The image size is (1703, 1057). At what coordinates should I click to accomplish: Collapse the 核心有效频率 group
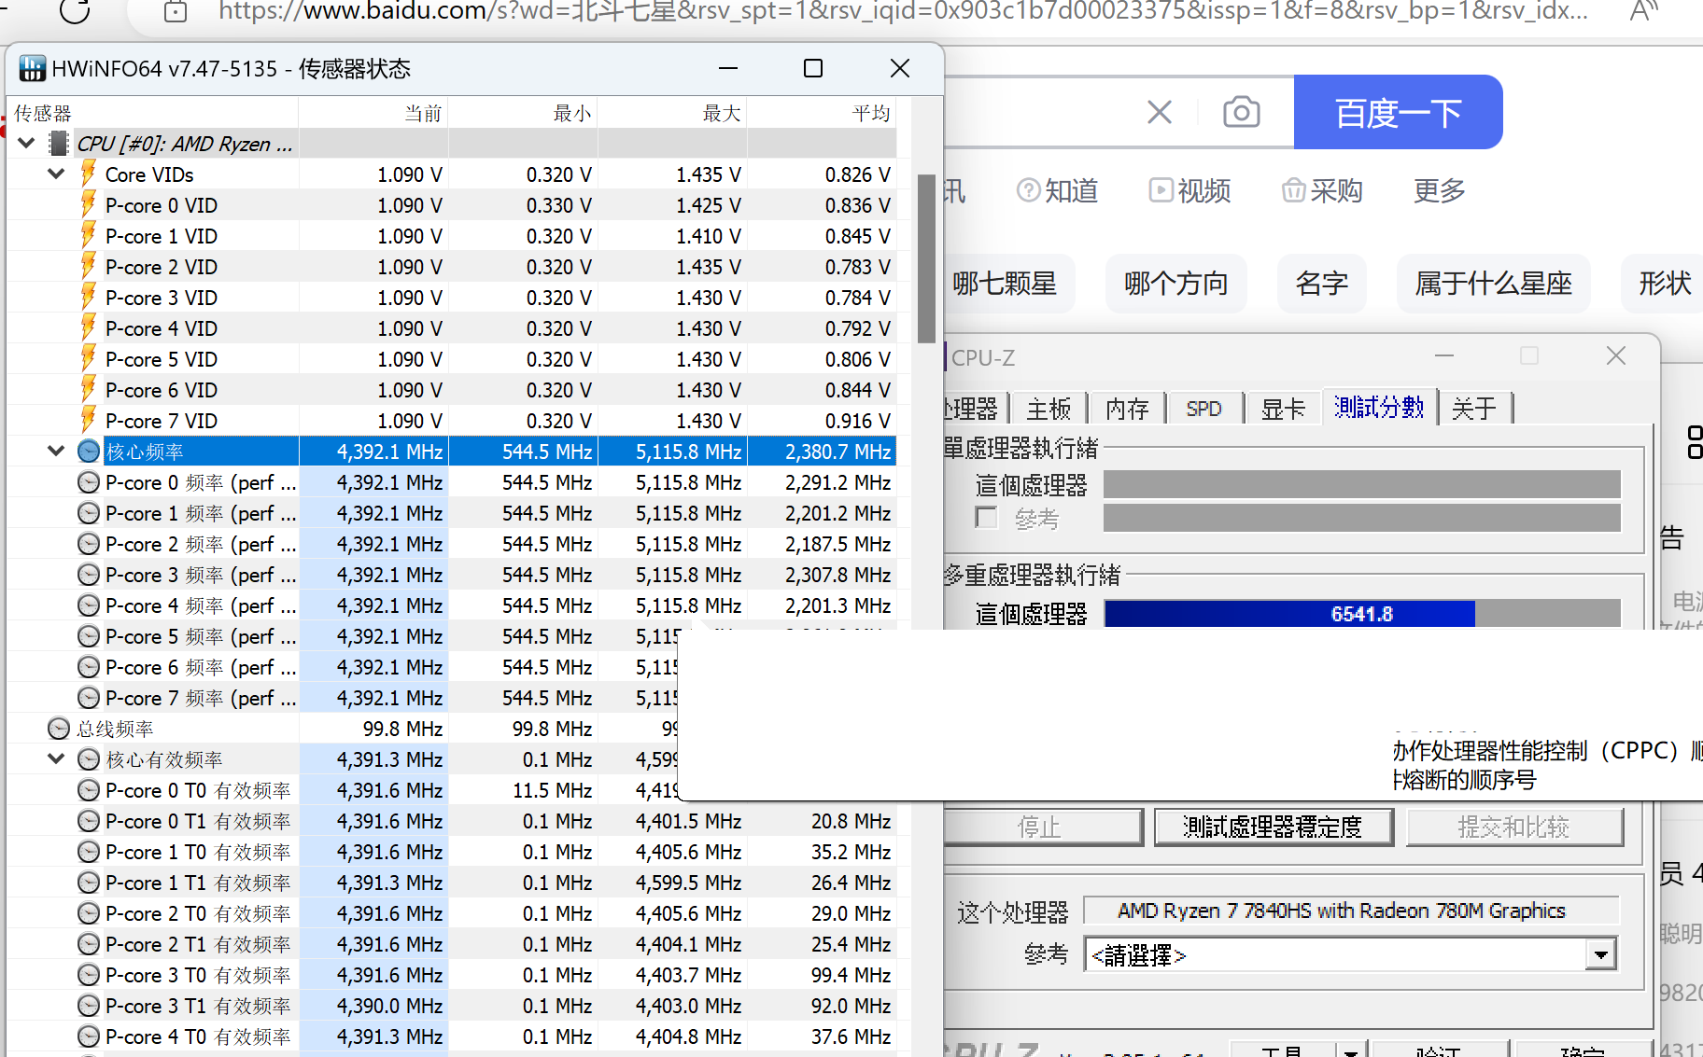pos(56,759)
